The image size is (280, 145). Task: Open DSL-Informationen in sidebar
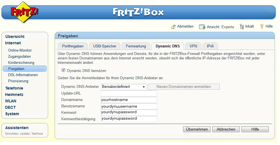click(x=23, y=75)
